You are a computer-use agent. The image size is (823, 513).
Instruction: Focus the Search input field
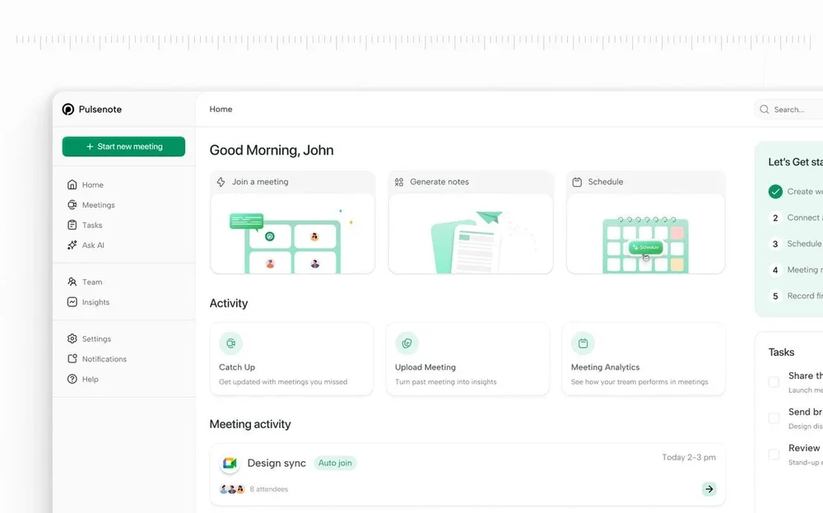pos(789,110)
